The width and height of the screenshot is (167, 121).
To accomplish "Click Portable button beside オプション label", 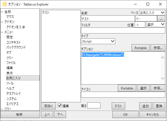I will click(141, 48).
